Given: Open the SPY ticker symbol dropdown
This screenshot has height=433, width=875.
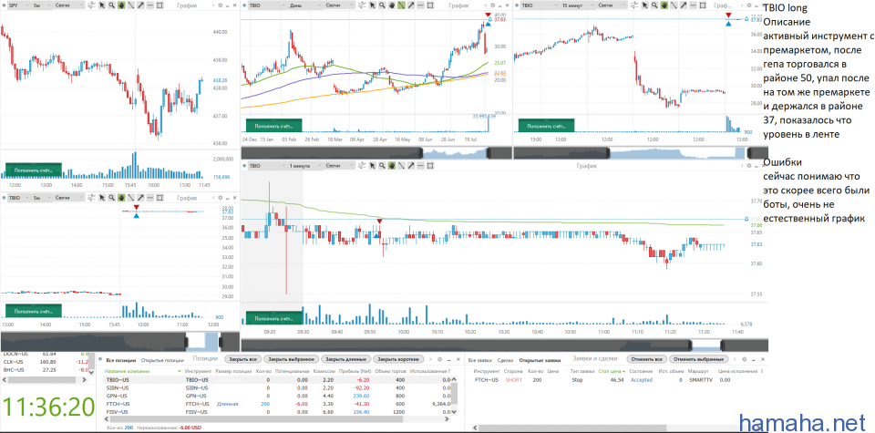Looking at the screenshot, I should (18, 5).
